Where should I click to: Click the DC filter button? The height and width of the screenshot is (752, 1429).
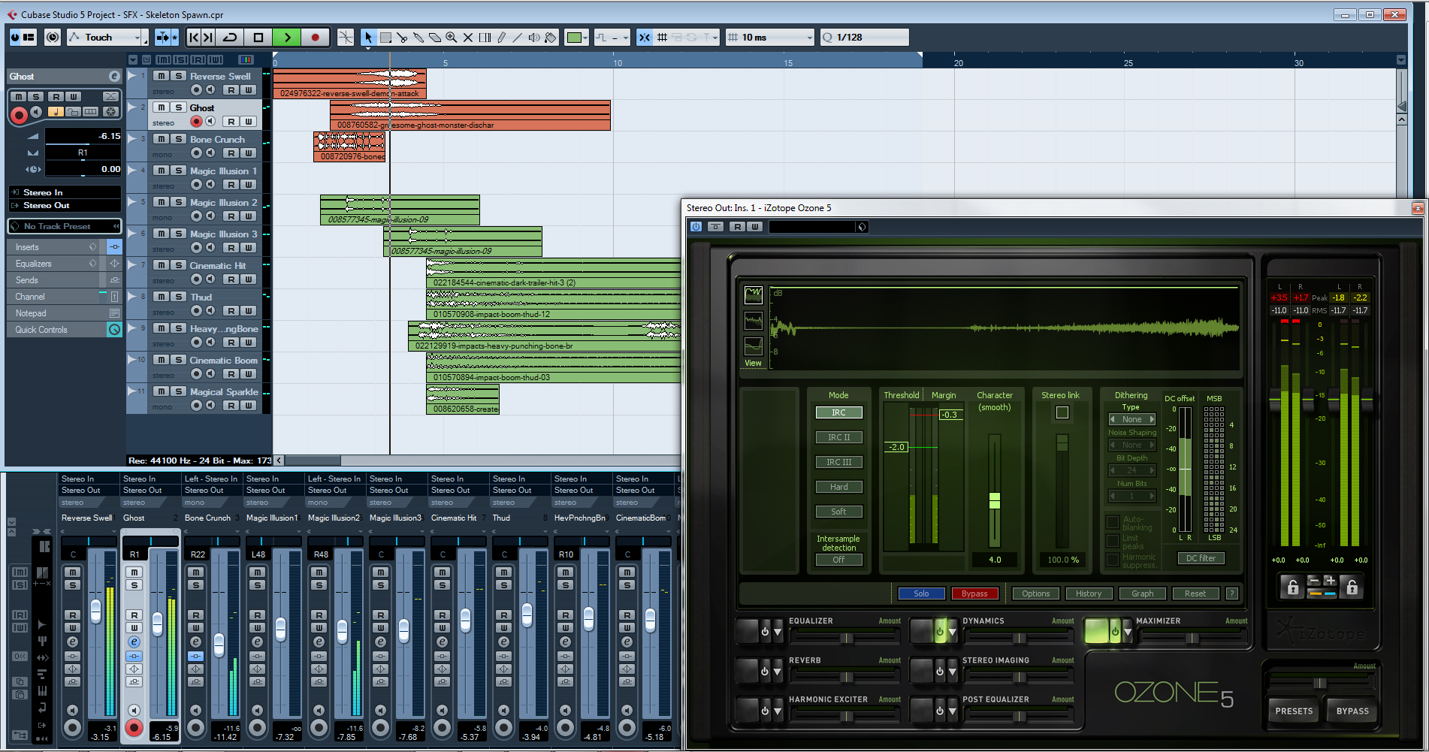click(x=1201, y=558)
